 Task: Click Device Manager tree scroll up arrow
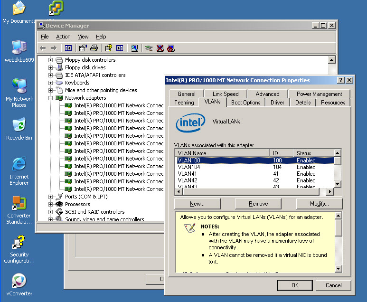point(331,60)
